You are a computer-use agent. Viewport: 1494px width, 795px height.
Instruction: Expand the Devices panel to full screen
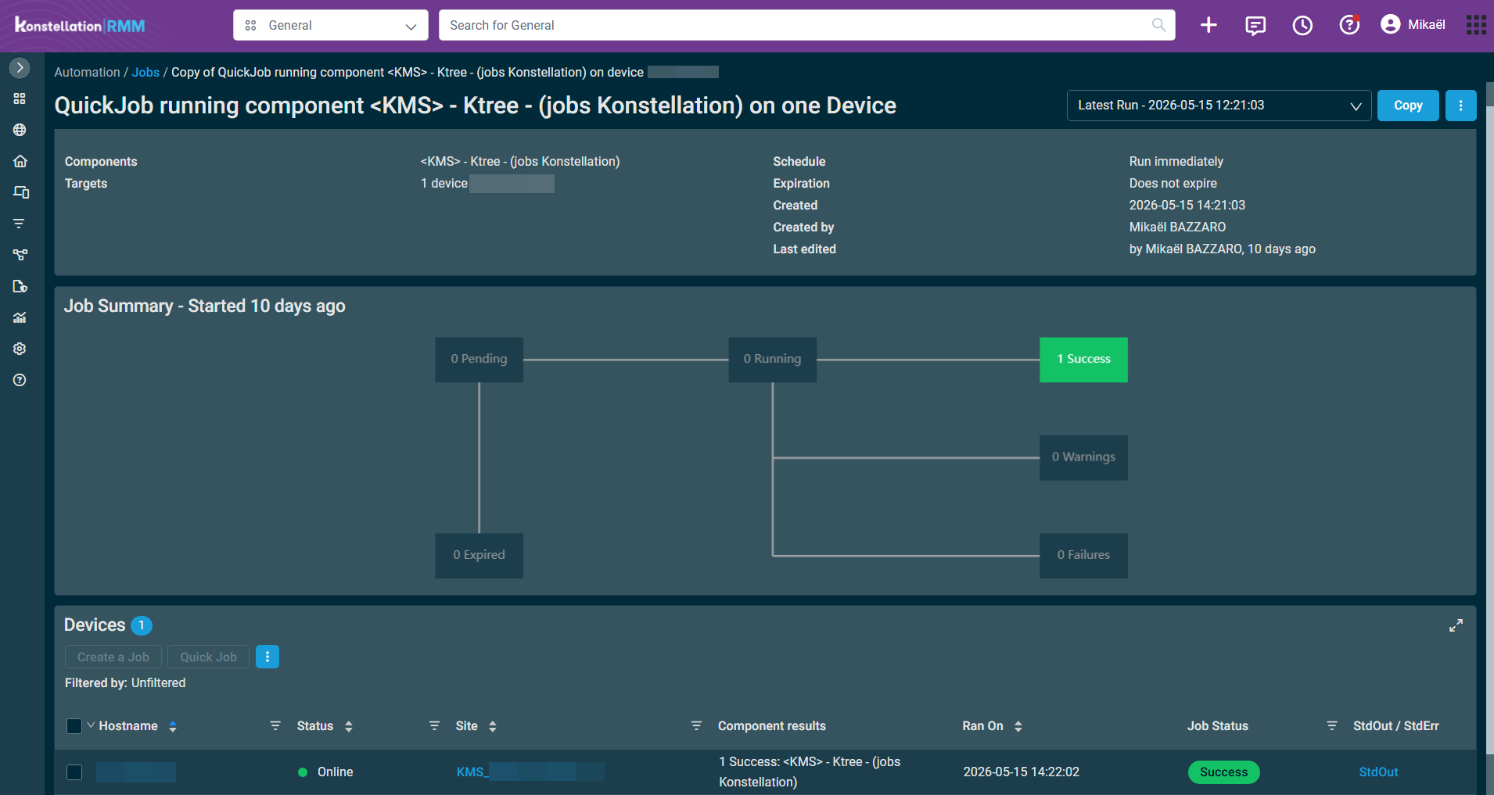click(1456, 625)
